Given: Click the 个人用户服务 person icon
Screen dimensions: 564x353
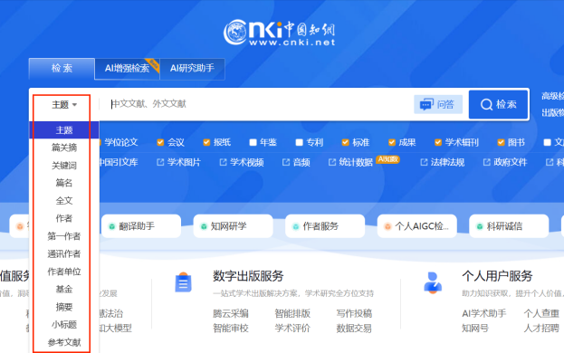Looking at the screenshot, I should click(433, 282).
